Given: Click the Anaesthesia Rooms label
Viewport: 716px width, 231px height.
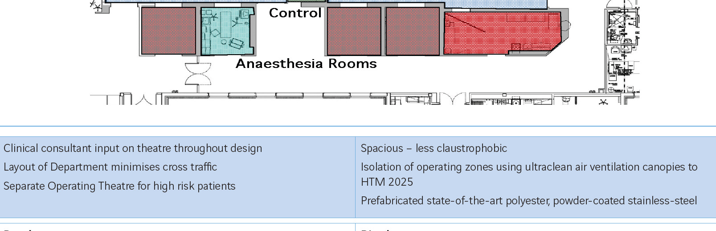Looking at the screenshot, I should coord(306,64).
